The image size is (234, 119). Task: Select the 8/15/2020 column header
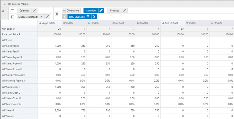(x=99, y=23)
